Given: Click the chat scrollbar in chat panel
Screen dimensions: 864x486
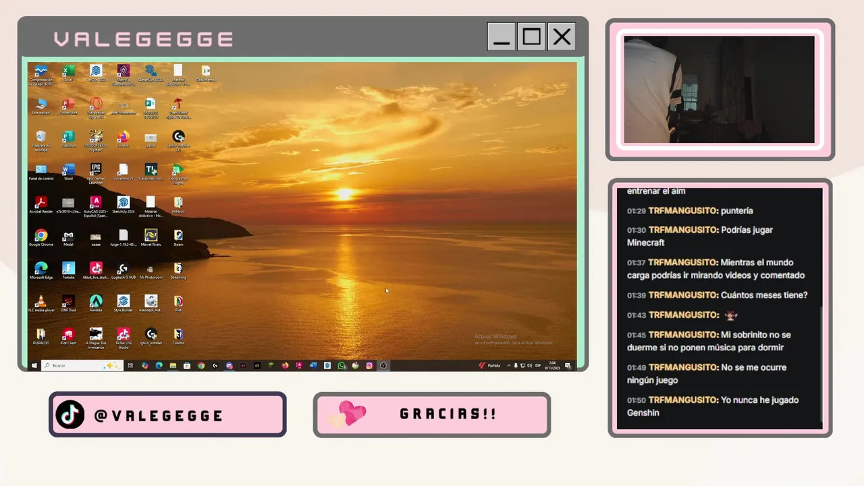Looking at the screenshot, I should click(x=821, y=363).
